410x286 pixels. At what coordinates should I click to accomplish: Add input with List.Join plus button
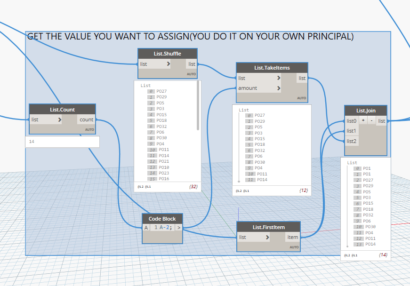pyautogui.click(x=363, y=120)
